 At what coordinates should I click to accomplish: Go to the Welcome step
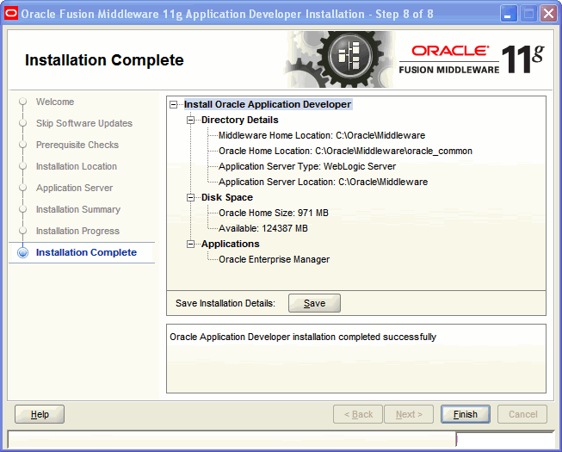coord(55,102)
